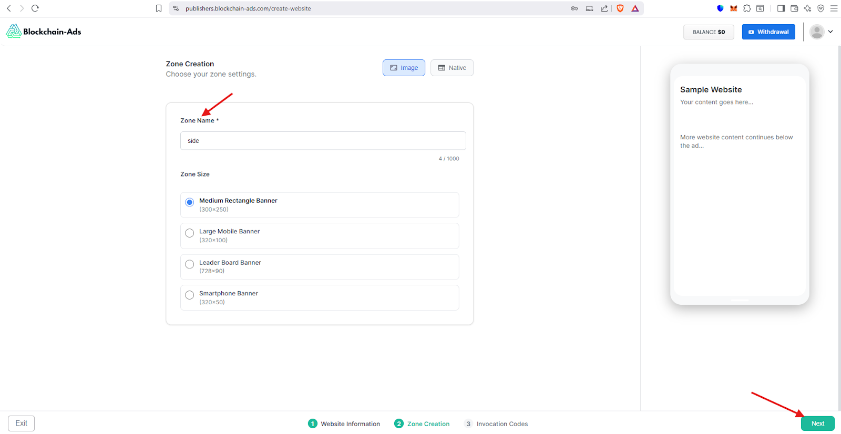Click the BALANCE $0 button

[709, 32]
